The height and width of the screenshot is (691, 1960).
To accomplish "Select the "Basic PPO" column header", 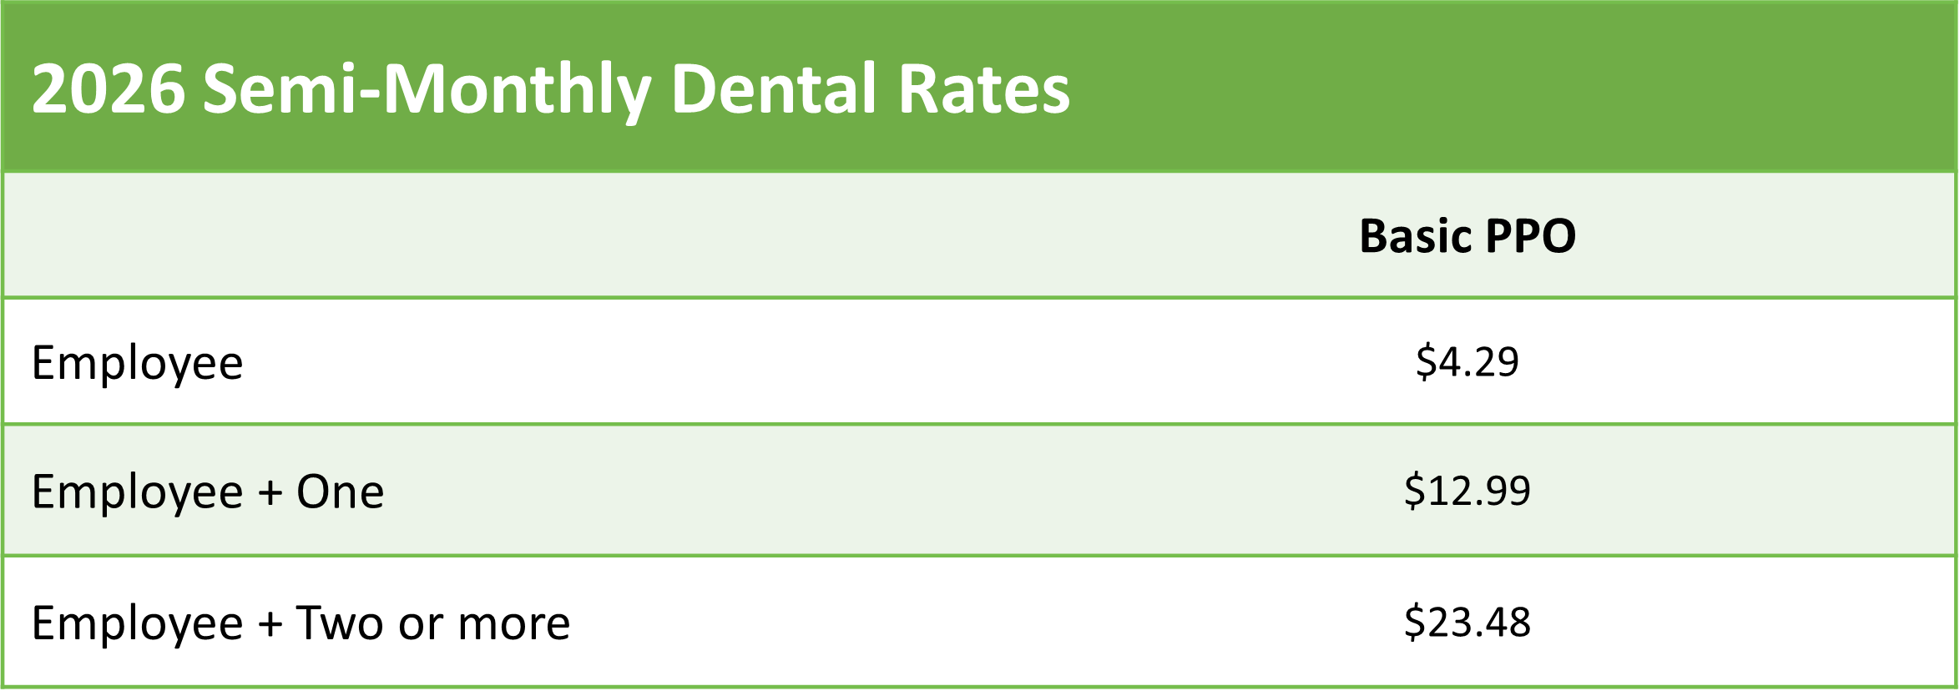I will tap(1467, 236).
